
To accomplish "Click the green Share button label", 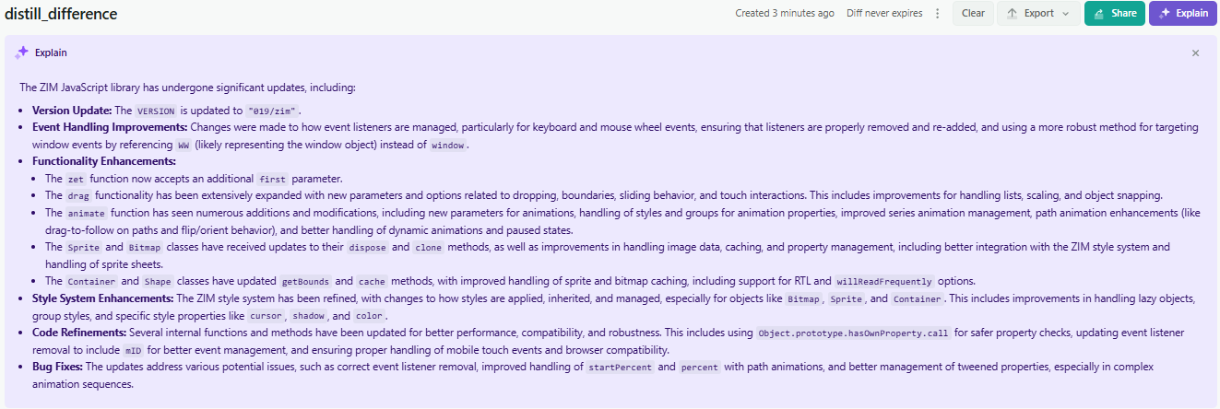I will (1123, 14).
